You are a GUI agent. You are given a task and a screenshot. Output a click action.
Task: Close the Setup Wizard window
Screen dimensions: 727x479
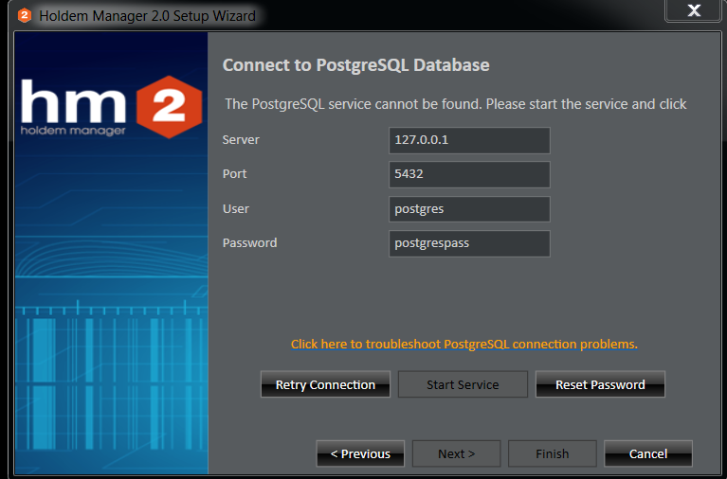[693, 10]
